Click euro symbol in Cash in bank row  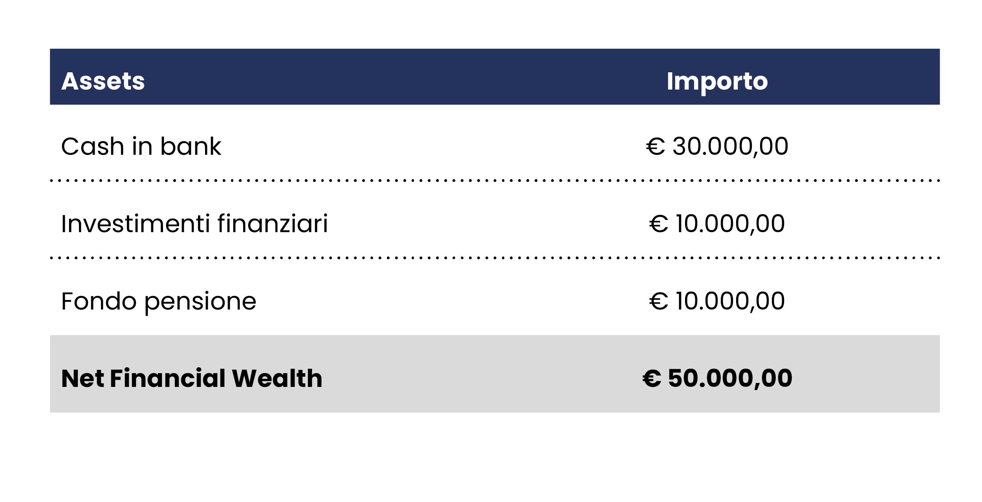click(656, 147)
